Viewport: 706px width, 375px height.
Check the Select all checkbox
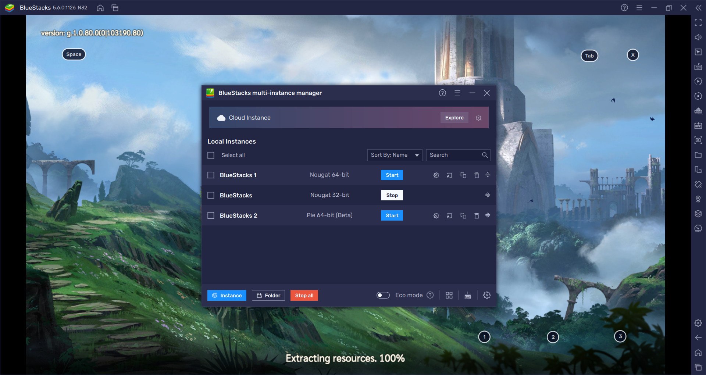coord(211,156)
